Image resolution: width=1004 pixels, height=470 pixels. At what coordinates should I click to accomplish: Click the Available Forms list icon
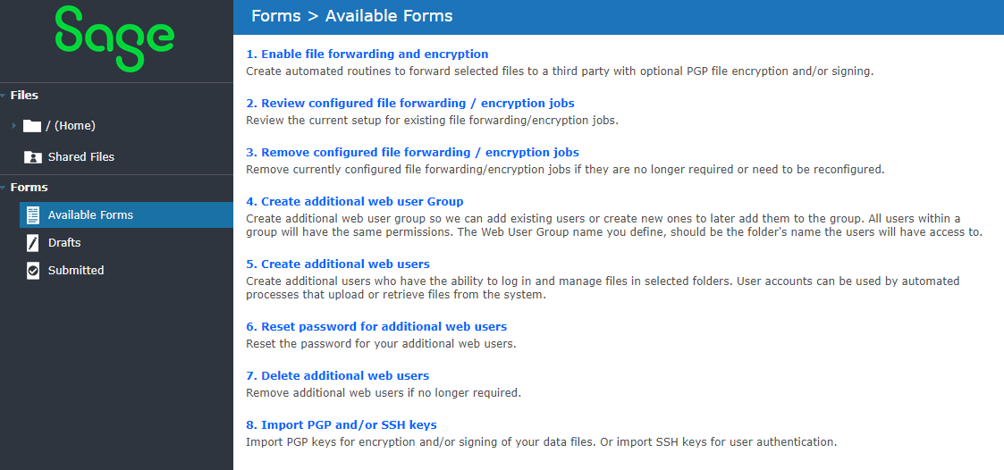[33, 215]
